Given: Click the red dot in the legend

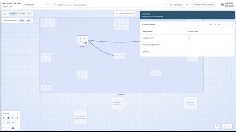Looking at the screenshot, I should [x=18, y=118].
